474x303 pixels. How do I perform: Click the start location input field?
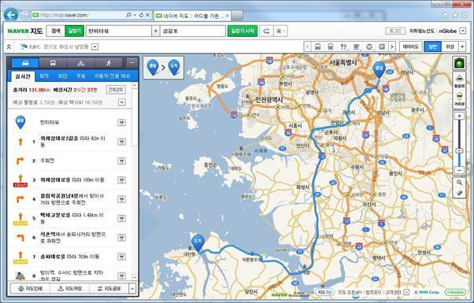tap(119, 31)
